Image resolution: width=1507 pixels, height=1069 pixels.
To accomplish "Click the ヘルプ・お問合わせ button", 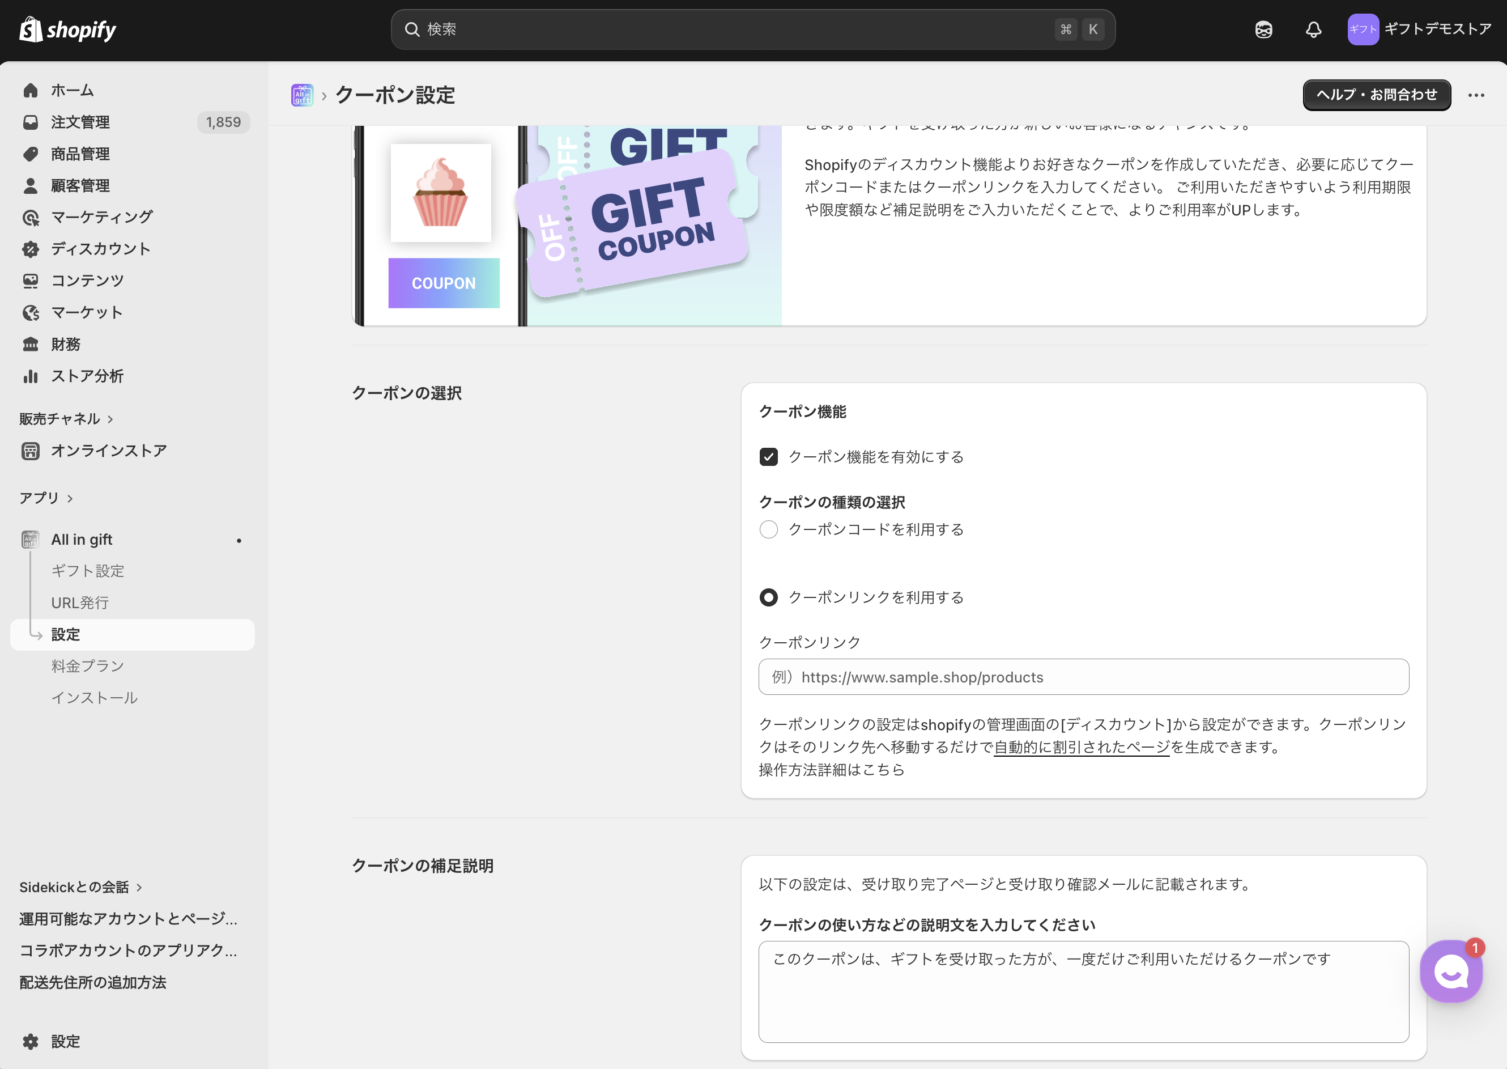I will coord(1376,95).
